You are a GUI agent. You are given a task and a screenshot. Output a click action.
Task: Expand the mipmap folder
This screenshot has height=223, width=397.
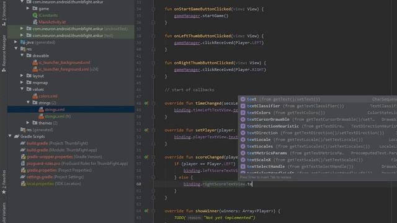coord(22,82)
